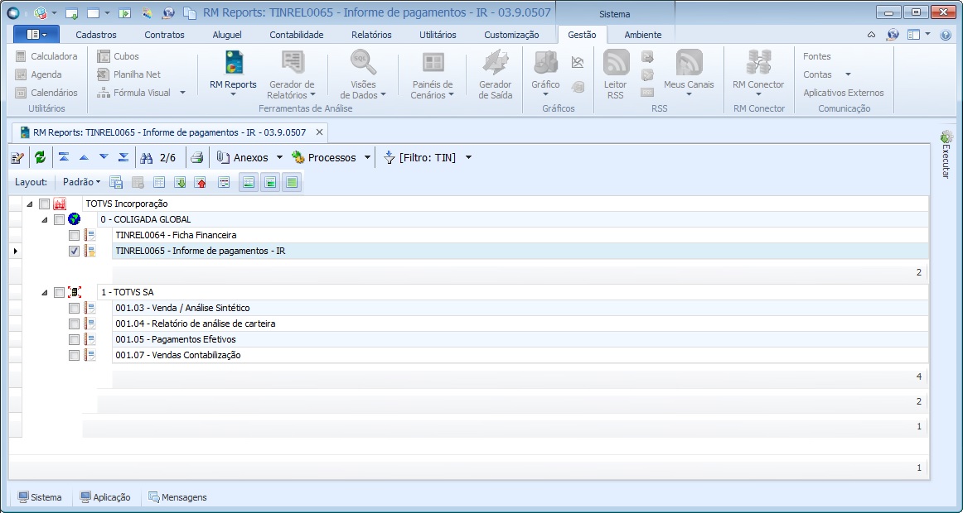Switch to the Customização ribbon tab
The width and height of the screenshot is (963, 513).
[511, 35]
